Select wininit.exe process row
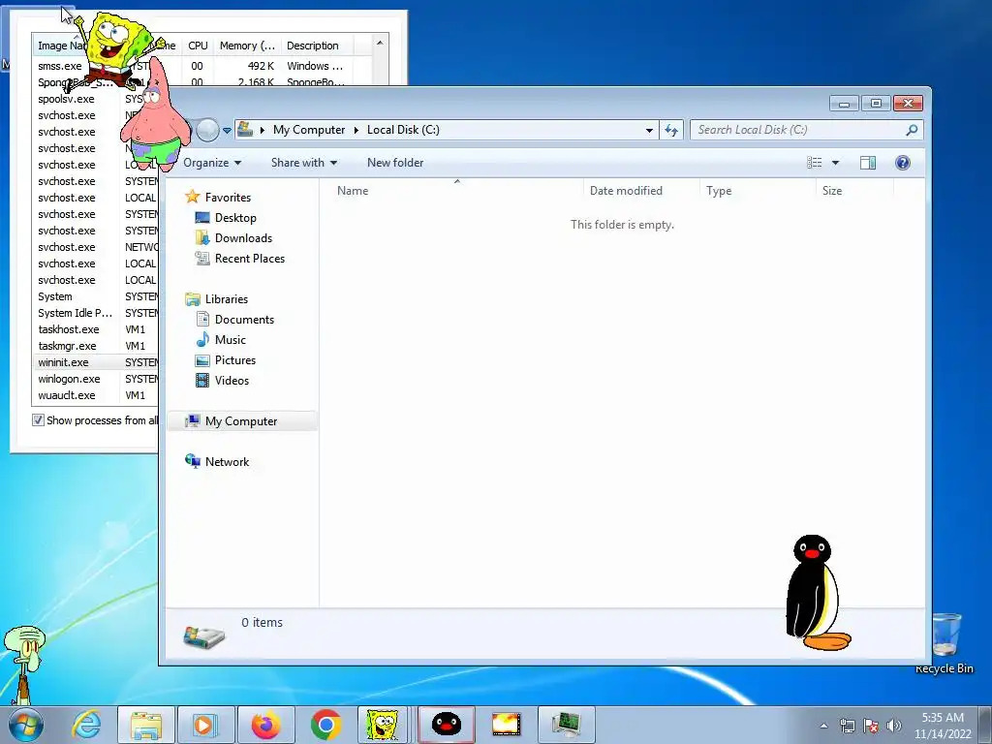This screenshot has width=992, height=744. point(95,362)
